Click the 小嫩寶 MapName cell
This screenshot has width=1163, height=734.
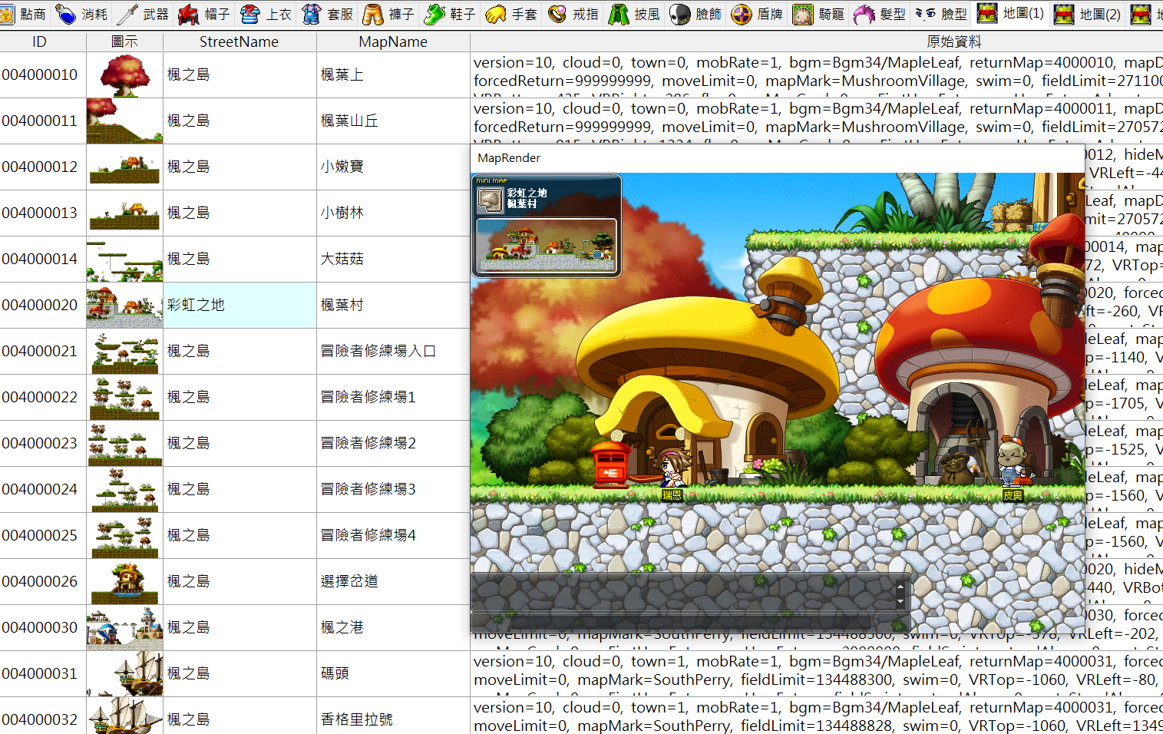tap(393, 167)
